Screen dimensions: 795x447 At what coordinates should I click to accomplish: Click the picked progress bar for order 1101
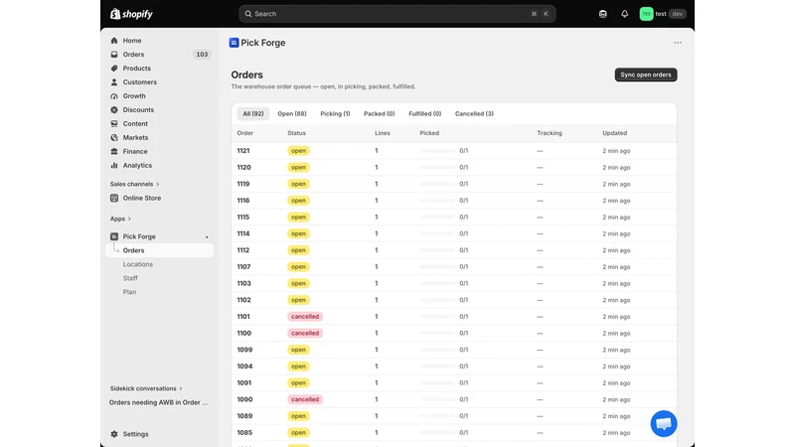(437, 317)
